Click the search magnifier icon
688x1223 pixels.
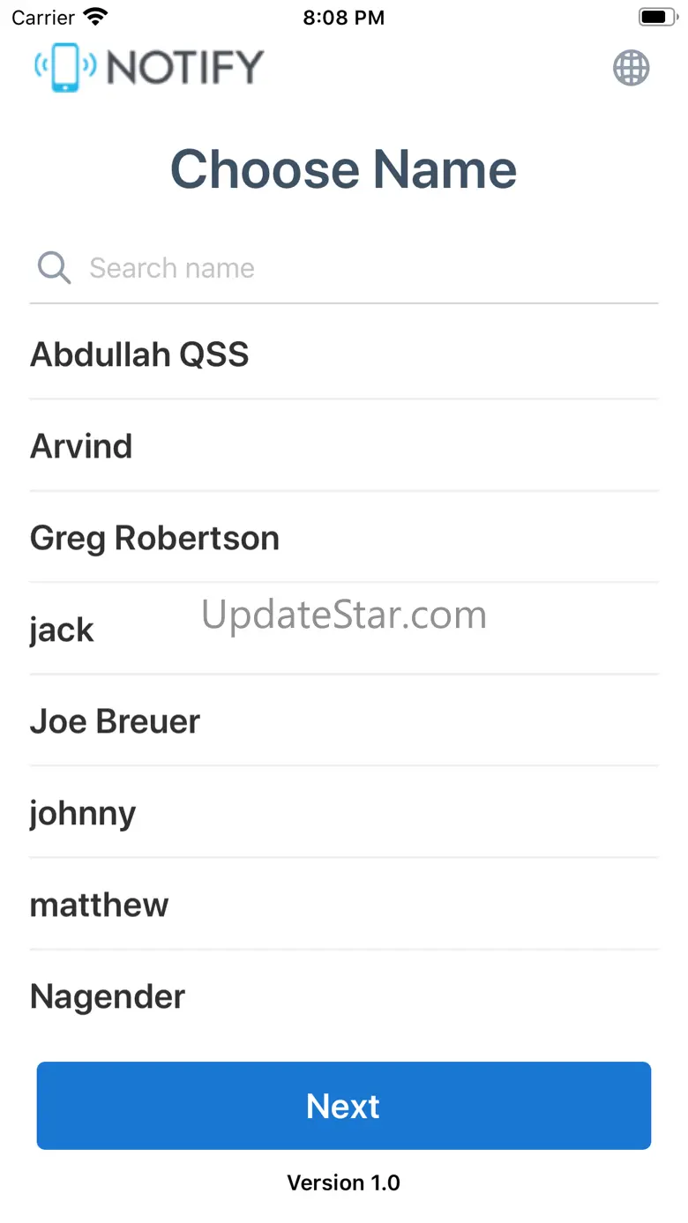coord(54,267)
